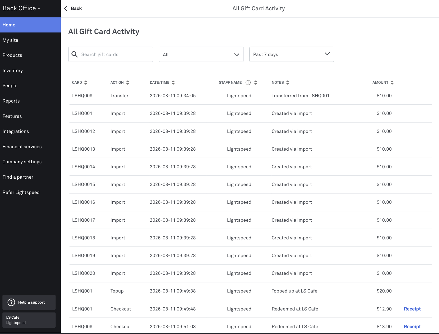
Task: Click the Back arrow icon
Action: pos(66,8)
